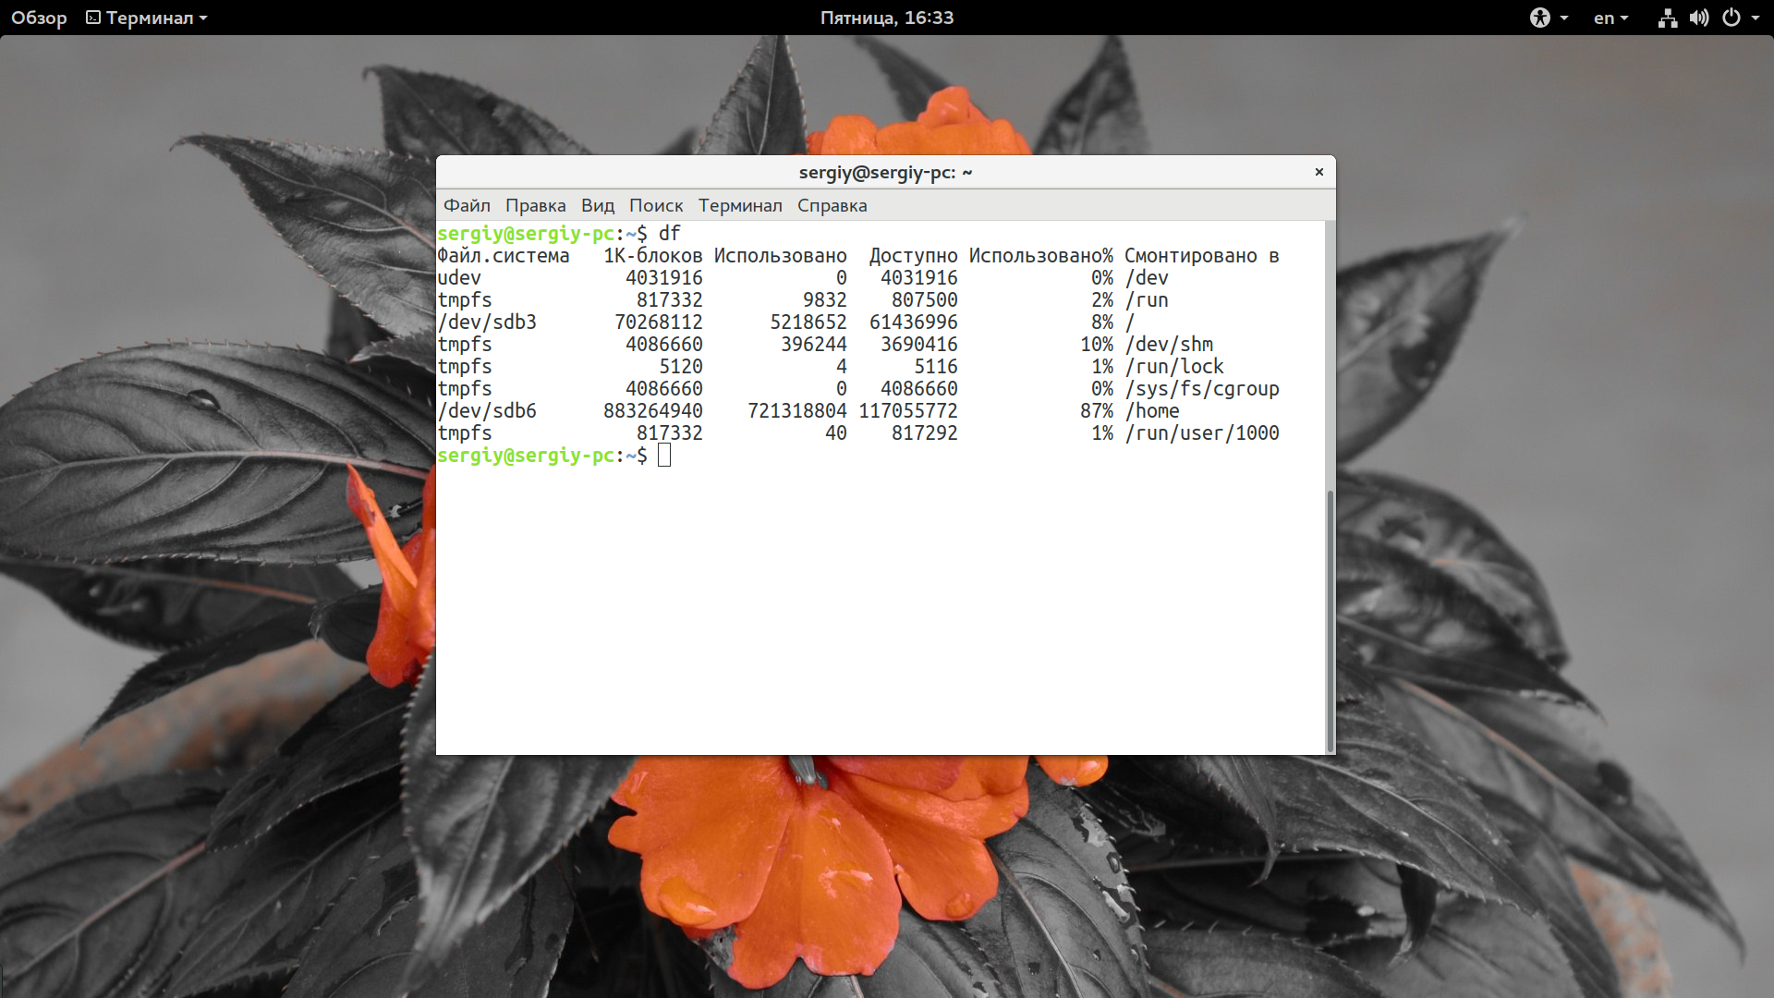Open the Вид menu
This screenshot has width=1774, height=998.
[x=596, y=205]
